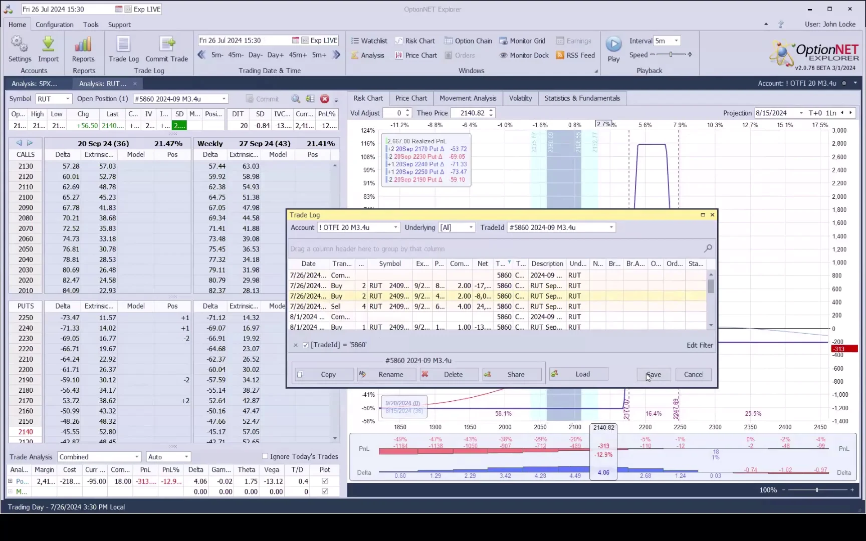This screenshot has width=866, height=541.
Task: Adjust the 100% zoom slider at bottom right
Action: pos(817,490)
